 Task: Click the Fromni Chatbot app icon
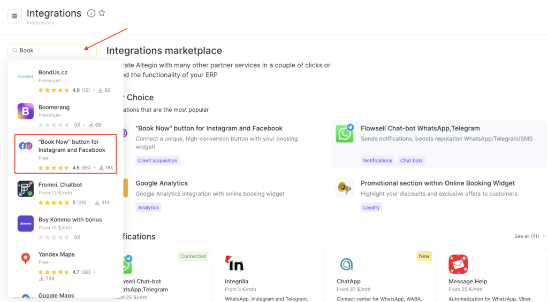(25, 189)
